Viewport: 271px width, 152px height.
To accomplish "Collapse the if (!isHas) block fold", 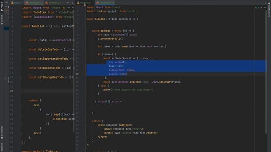I will (x=86, y=54).
